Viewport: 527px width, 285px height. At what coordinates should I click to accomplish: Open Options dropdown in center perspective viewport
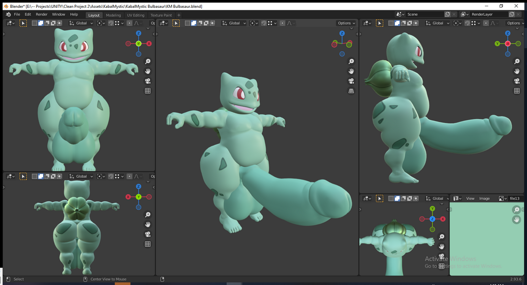[x=347, y=23]
